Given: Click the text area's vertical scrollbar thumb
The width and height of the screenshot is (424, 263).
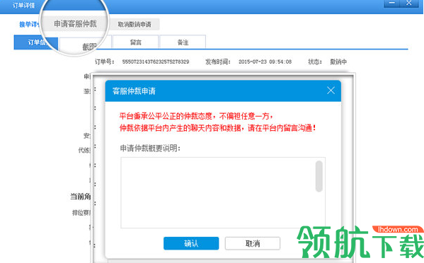Looking at the screenshot, I should (319, 176).
